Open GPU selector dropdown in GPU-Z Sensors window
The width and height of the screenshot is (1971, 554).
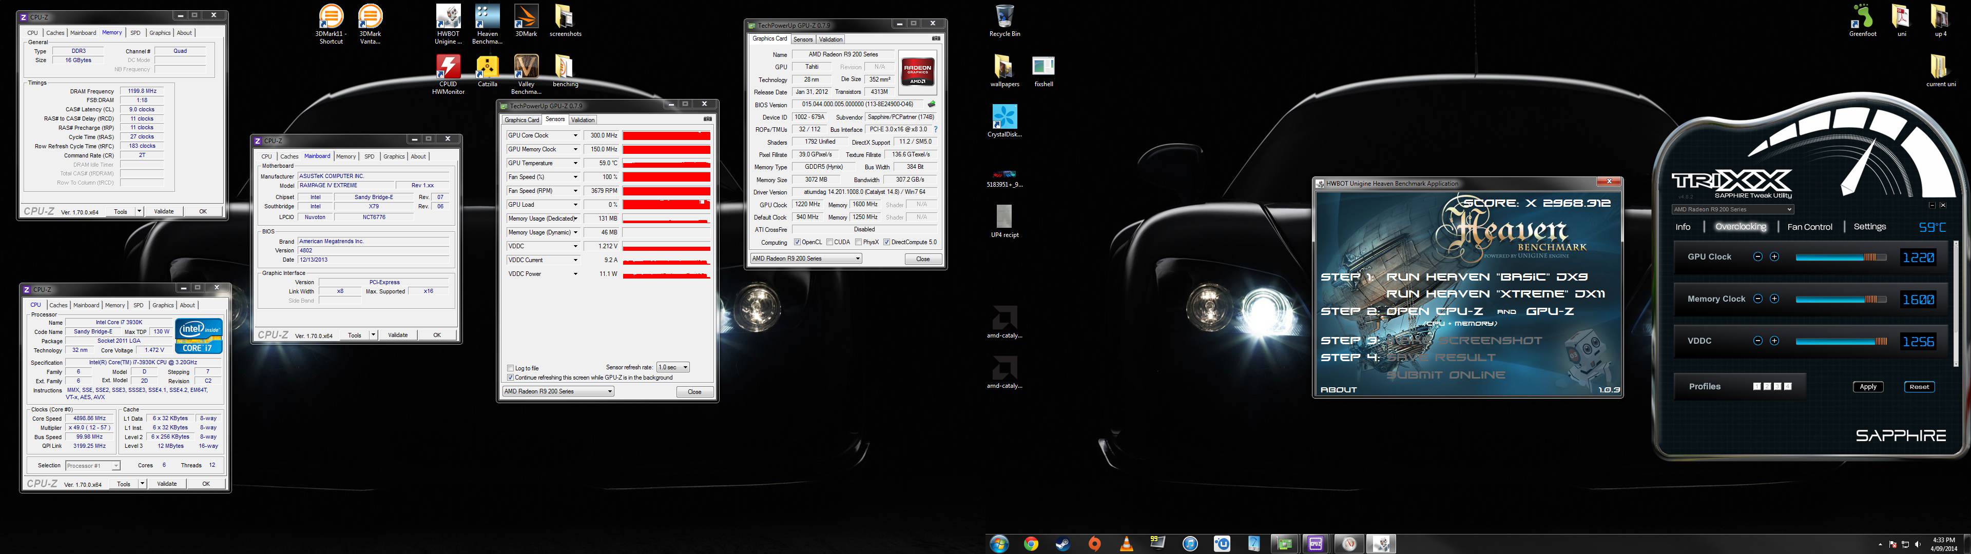tap(558, 391)
